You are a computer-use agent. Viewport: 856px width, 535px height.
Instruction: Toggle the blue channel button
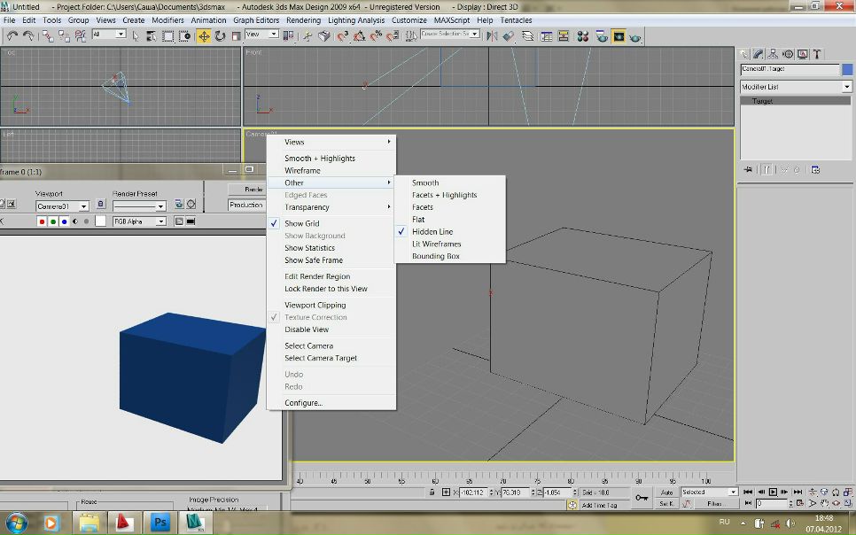click(64, 221)
